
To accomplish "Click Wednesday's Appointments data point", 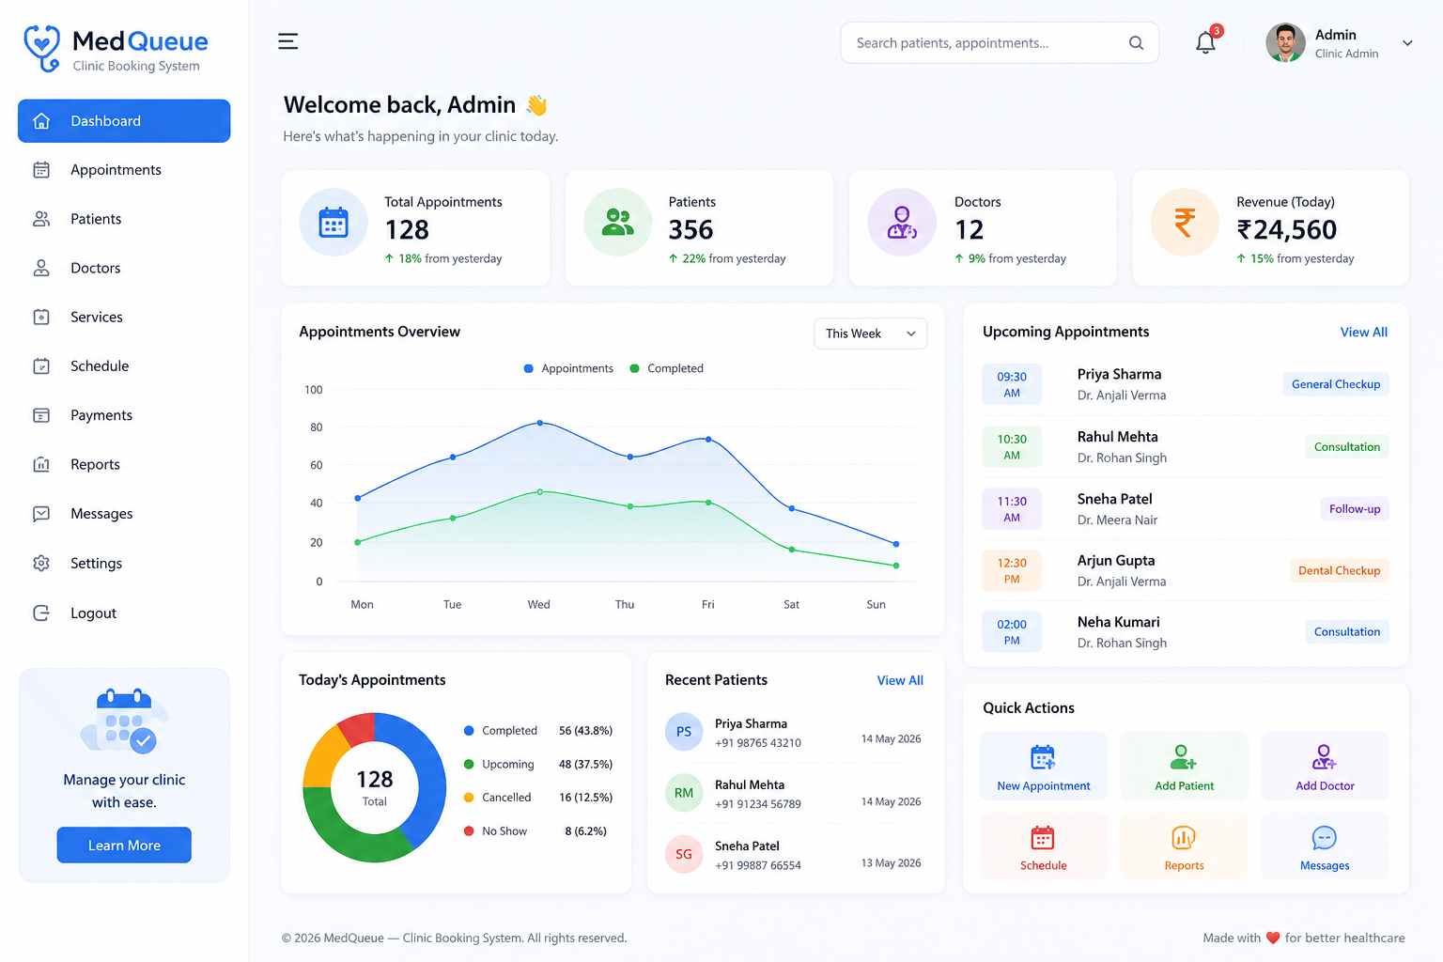I will click(540, 423).
